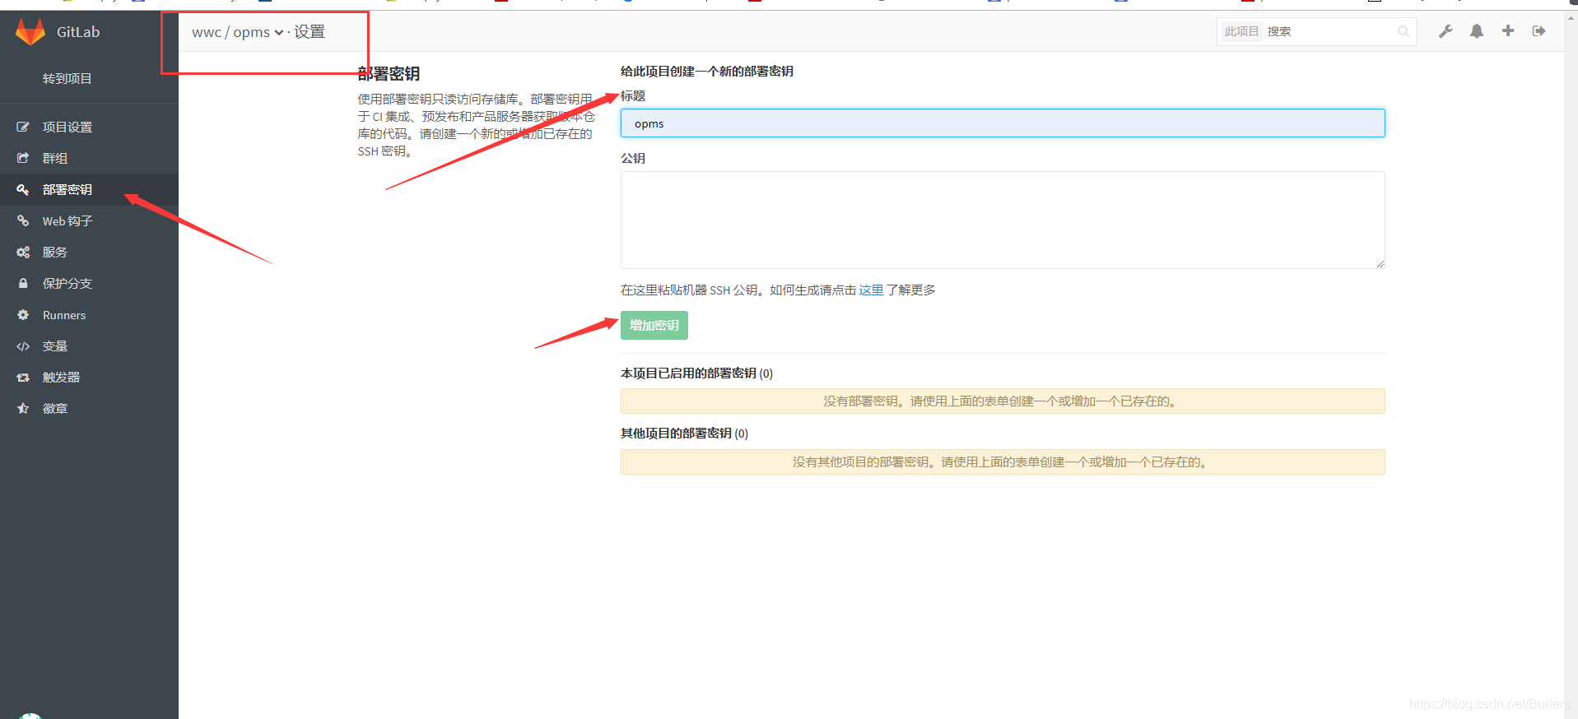
Task: Click the key icon beside 部署密钥
Action: tap(23, 189)
